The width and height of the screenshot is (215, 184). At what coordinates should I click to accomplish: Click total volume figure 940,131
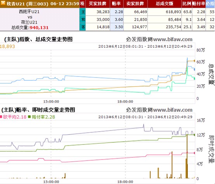(39, 28)
